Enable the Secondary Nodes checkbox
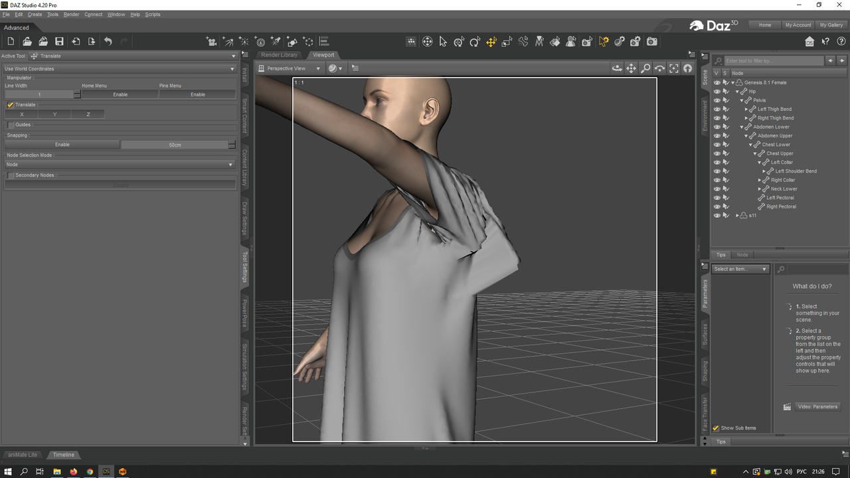Image resolution: width=850 pixels, height=478 pixels. click(x=11, y=175)
